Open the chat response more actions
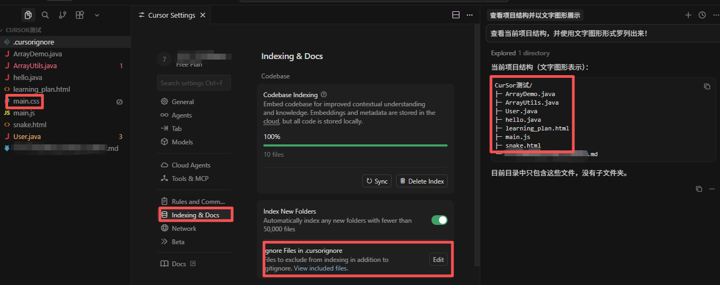The height and width of the screenshot is (285, 720). [712, 189]
